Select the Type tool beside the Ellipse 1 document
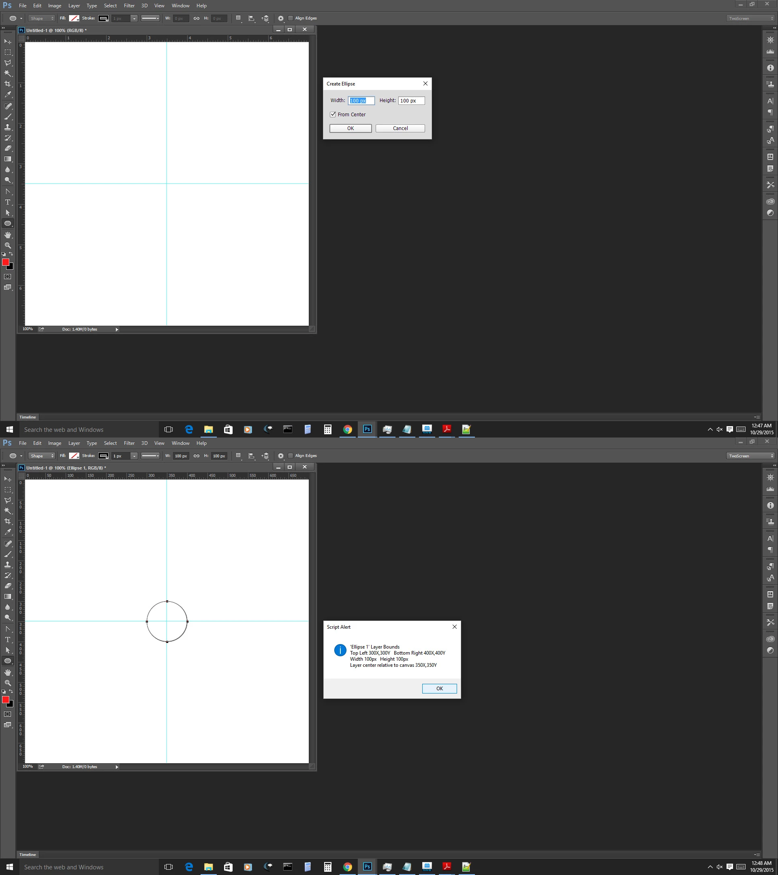This screenshot has height=875, width=778. (8, 640)
